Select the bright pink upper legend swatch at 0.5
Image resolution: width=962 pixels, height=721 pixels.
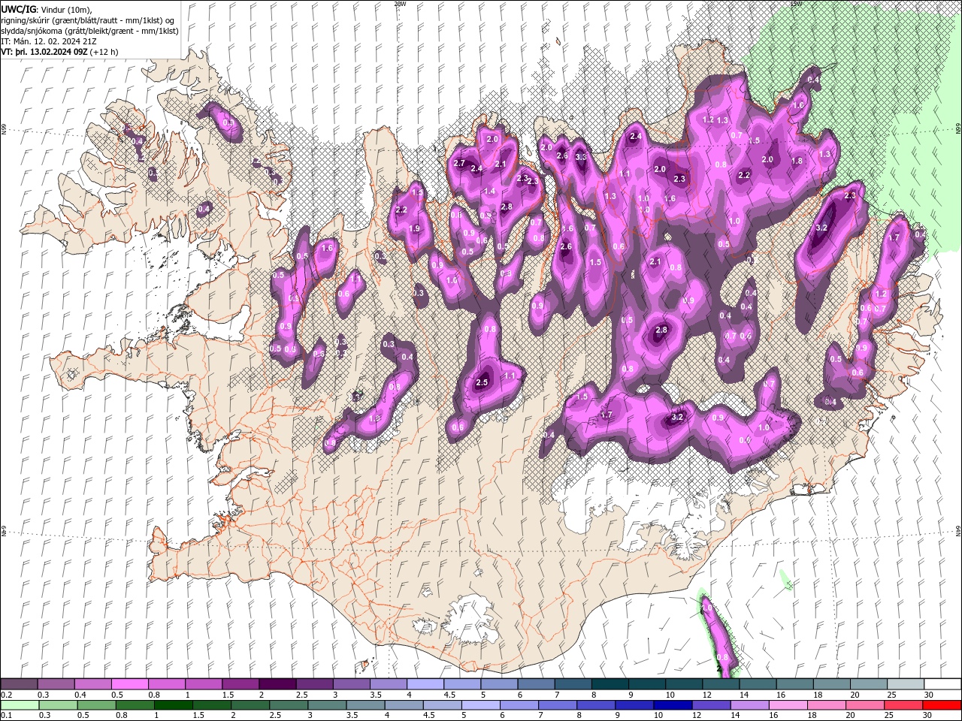tap(129, 684)
